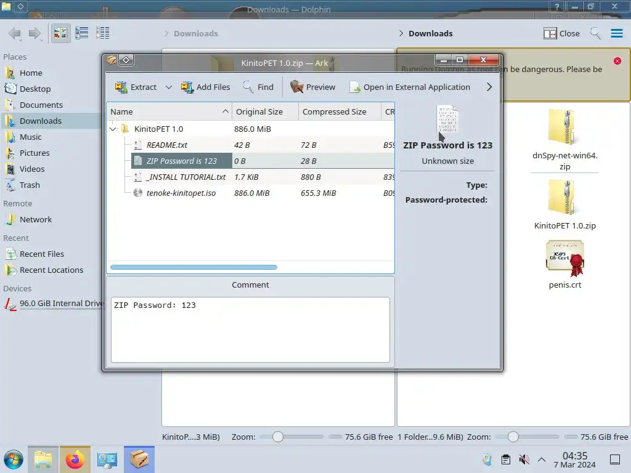The image size is (631, 473).
Task: Open Dolphin search magnifier icon
Action: tap(596, 33)
